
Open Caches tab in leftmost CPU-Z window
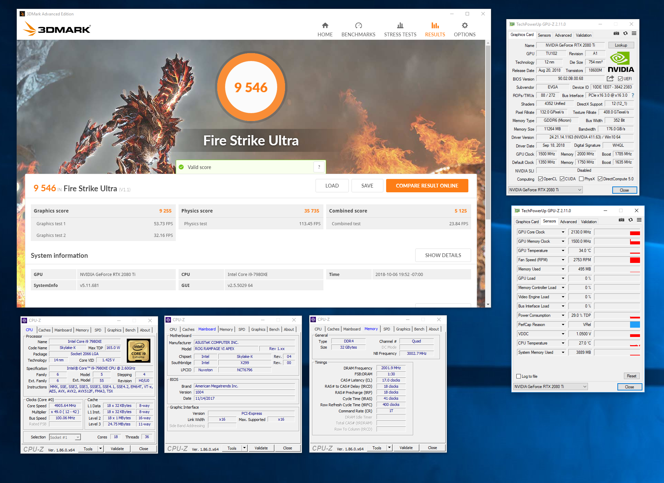pos(44,330)
